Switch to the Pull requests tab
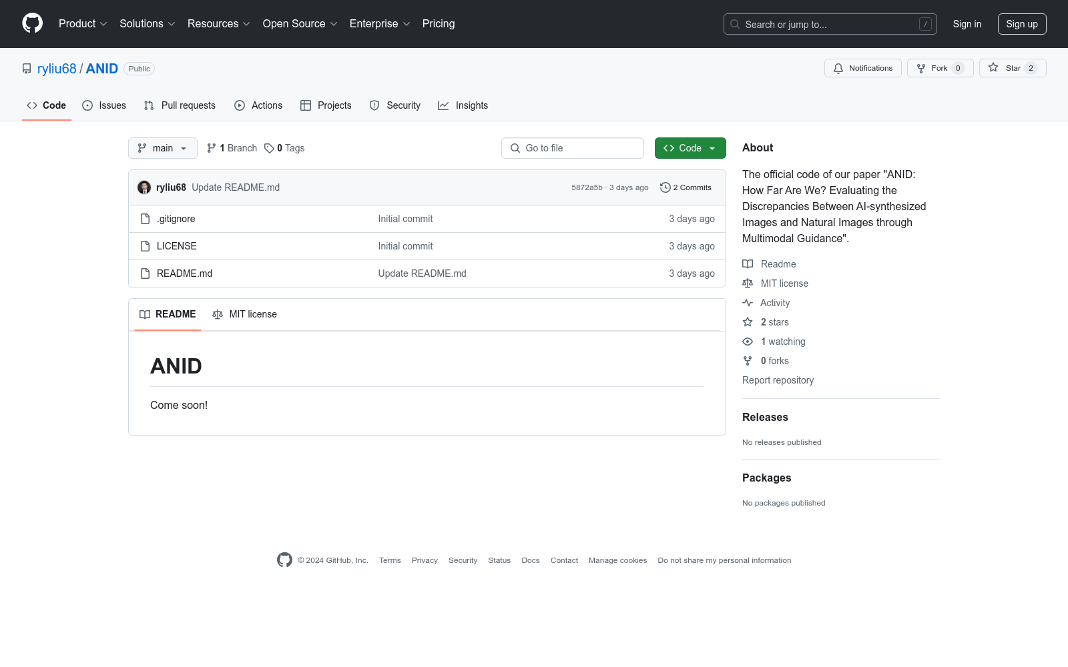 pyautogui.click(x=180, y=105)
